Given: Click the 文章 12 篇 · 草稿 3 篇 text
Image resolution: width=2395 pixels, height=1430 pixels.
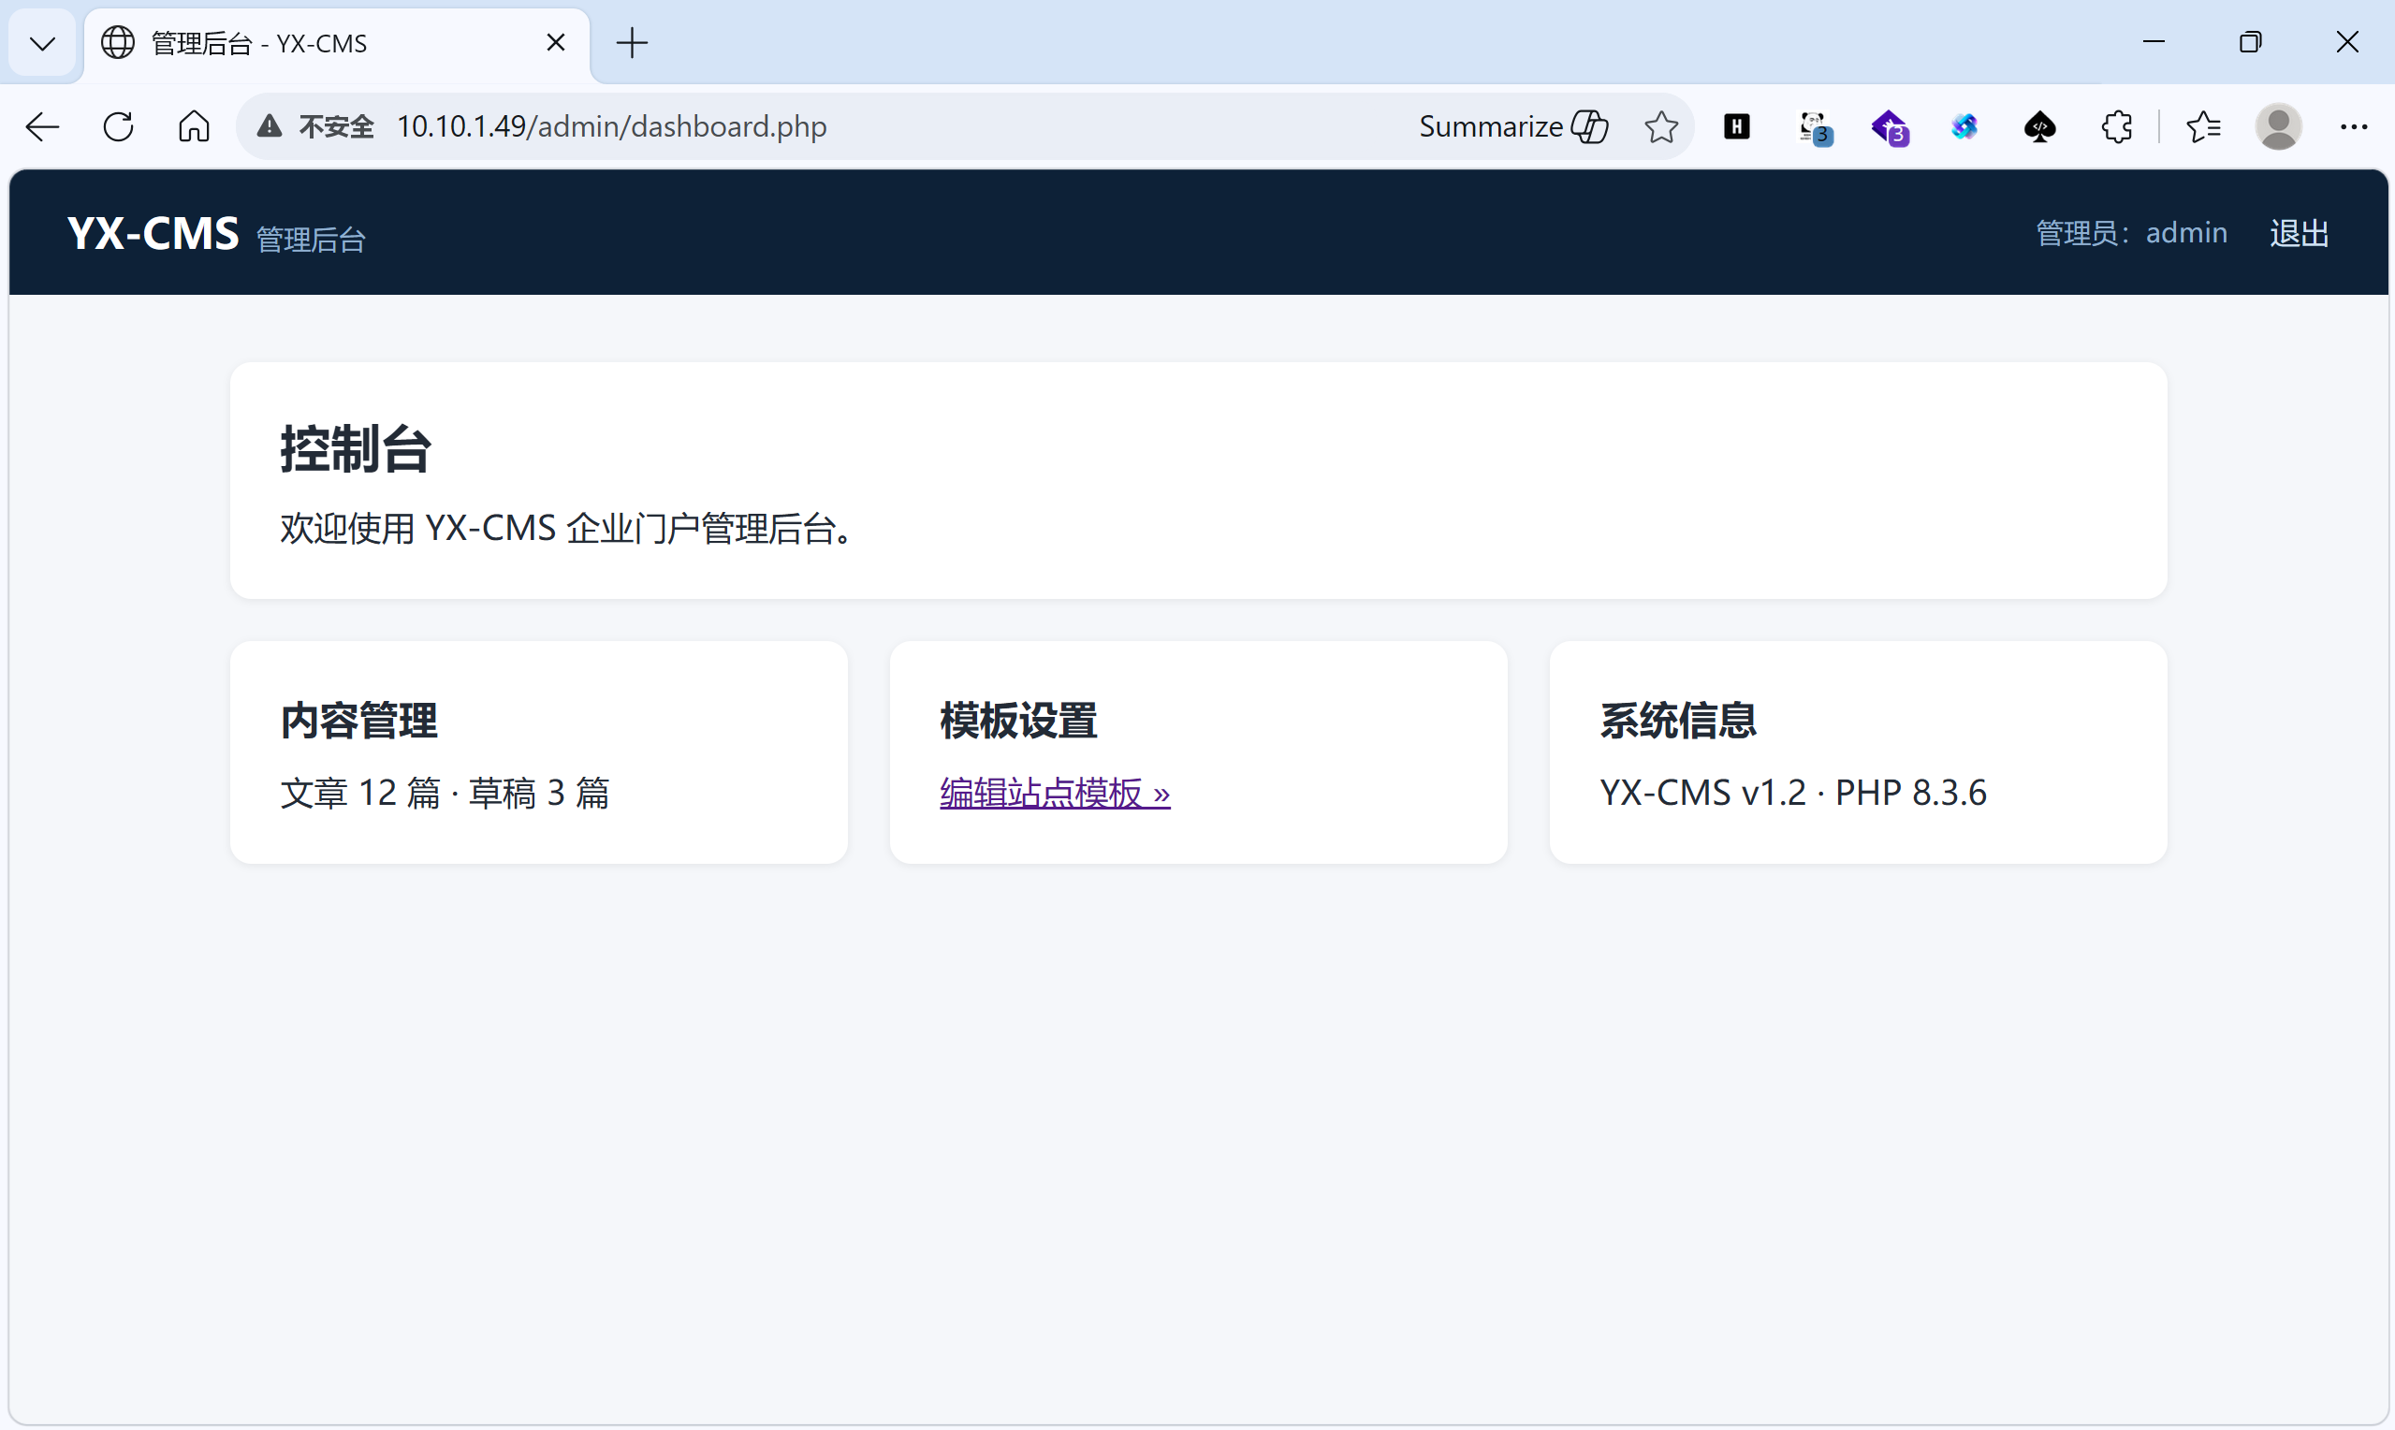Looking at the screenshot, I should coord(445,793).
